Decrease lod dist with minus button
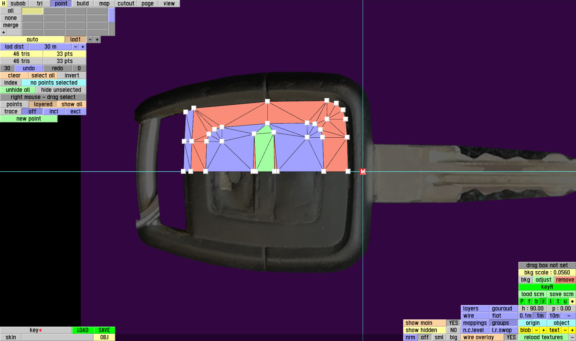 click(x=75, y=47)
